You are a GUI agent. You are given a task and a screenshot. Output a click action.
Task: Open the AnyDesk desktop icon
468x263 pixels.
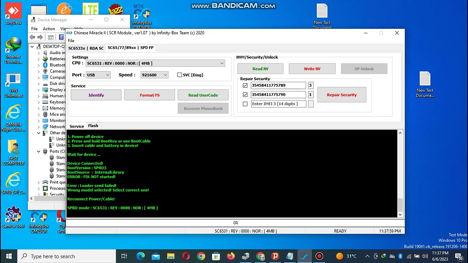[14, 15]
